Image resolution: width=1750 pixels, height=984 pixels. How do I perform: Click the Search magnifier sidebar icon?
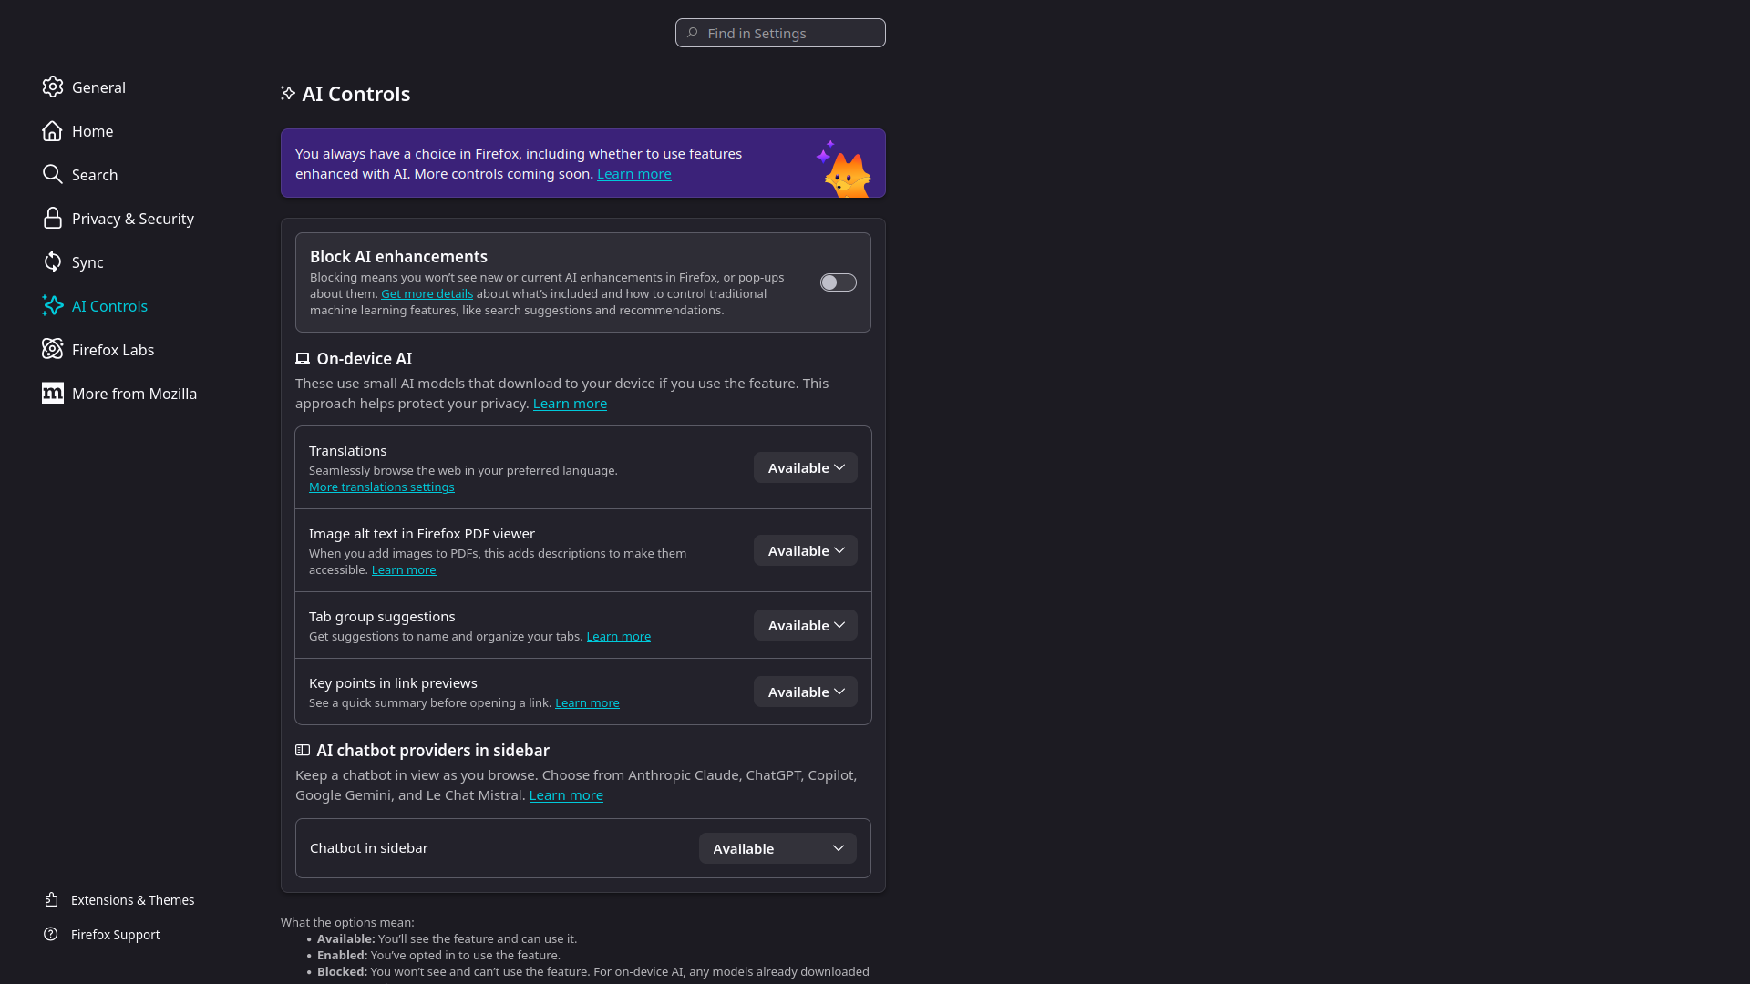pos(52,174)
